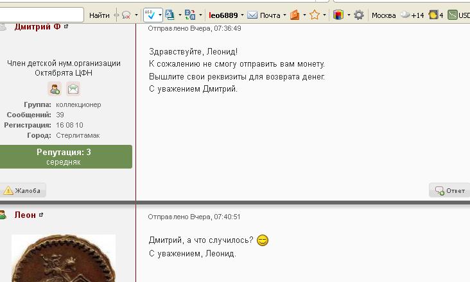Open Леон user profile link
470x282 pixels.
25,215
